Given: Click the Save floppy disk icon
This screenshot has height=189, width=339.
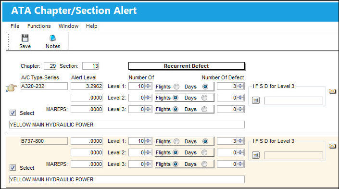Looking at the screenshot, I should click(25, 38).
